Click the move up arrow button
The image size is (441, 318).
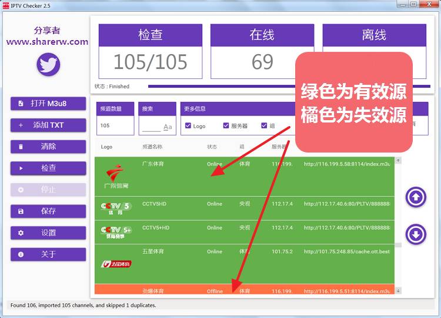[x=416, y=197]
